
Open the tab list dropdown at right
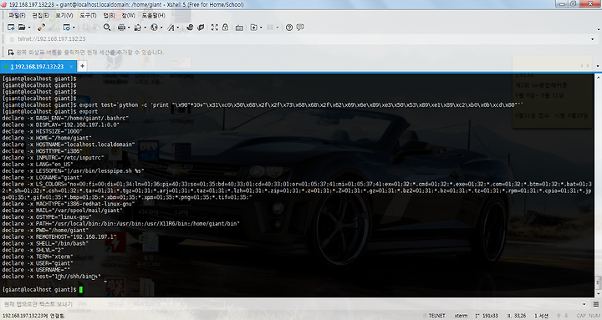pos(597,66)
